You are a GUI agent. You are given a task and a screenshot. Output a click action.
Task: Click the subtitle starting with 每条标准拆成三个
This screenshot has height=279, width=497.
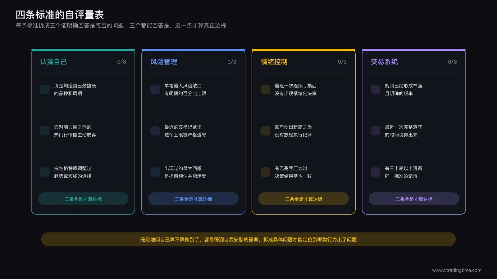tap(121, 25)
